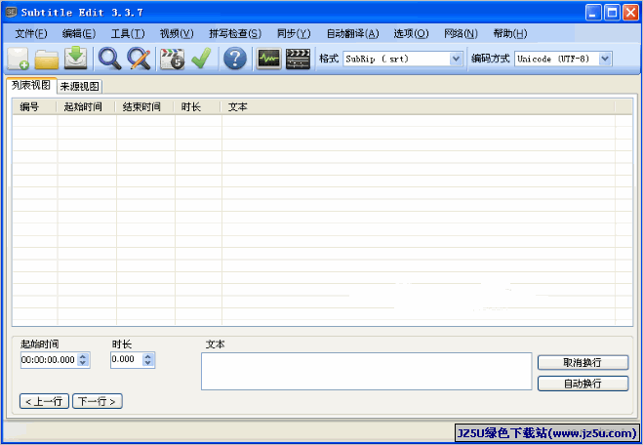Run spell check green checkmark icon
The height and width of the screenshot is (445, 643).
201,59
